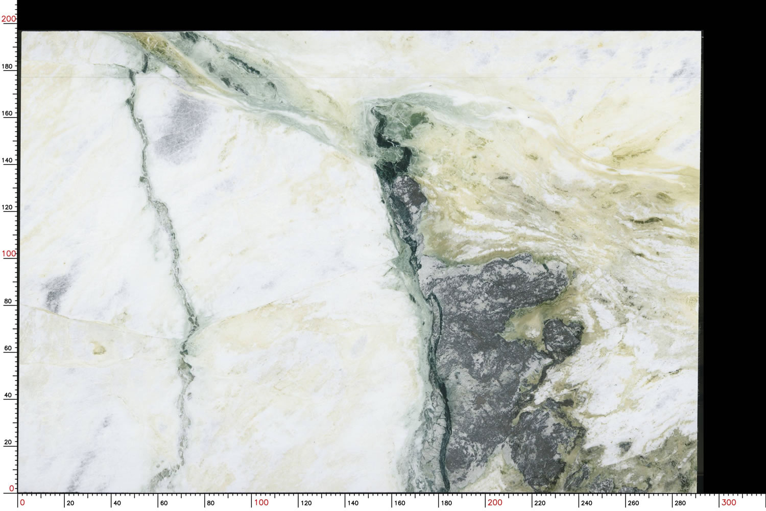766x511 pixels.
Task: Click the 280 label on horizontal ruler
Action: (x=680, y=503)
